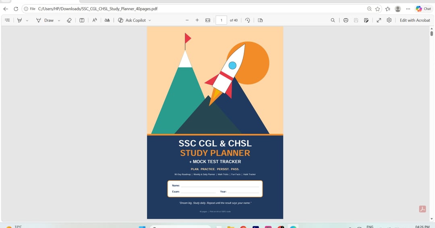Print the PDF document
This screenshot has height=228, width=435.
(346, 20)
